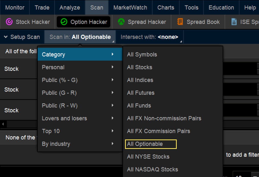Image resolution: width=259 pixels, height=177 pixels.
Task: Open the Stock Hacker sub-tab label
Action: point(33,22)
